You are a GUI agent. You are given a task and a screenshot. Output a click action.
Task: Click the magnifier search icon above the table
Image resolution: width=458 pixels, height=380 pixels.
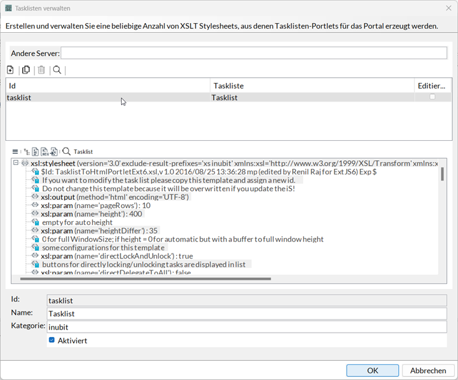57,70
